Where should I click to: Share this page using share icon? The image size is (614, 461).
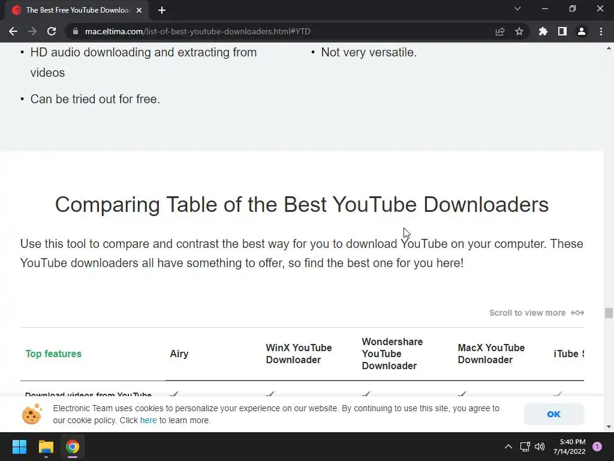[500, 31]
